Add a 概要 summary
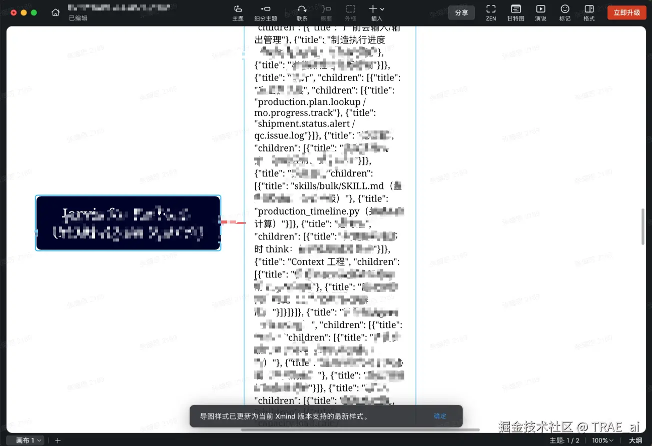Image resolution: width=652 pixels, height=446 pixels. 326,13
